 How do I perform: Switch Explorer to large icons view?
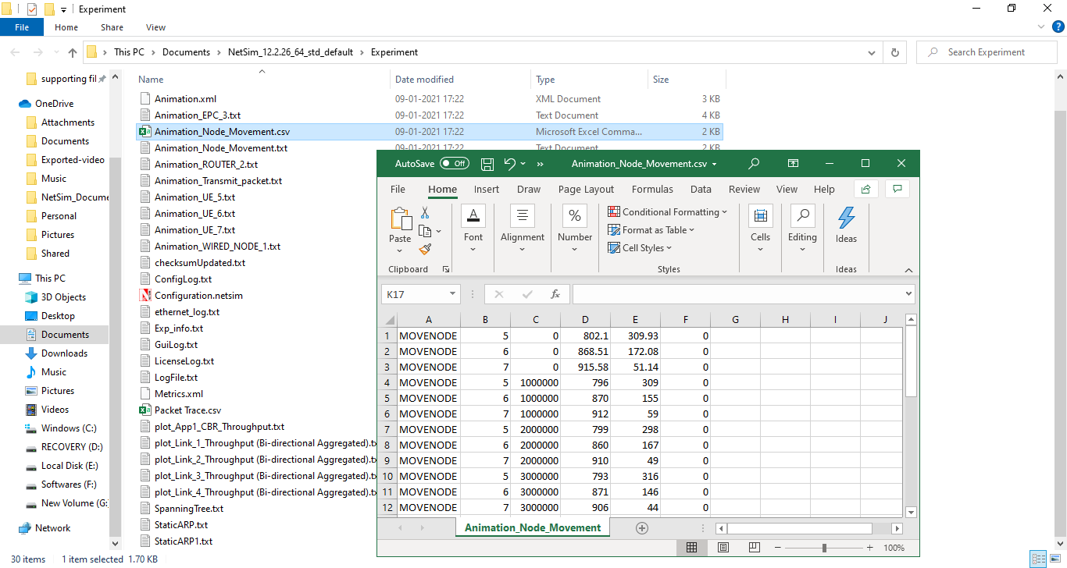[x=1056, y=559]
